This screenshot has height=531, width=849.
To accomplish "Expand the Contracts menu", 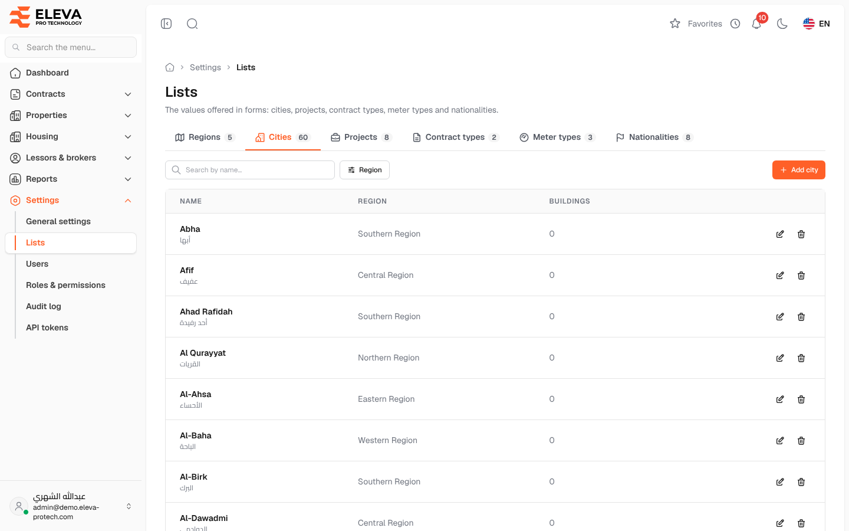I will (71, 94).
